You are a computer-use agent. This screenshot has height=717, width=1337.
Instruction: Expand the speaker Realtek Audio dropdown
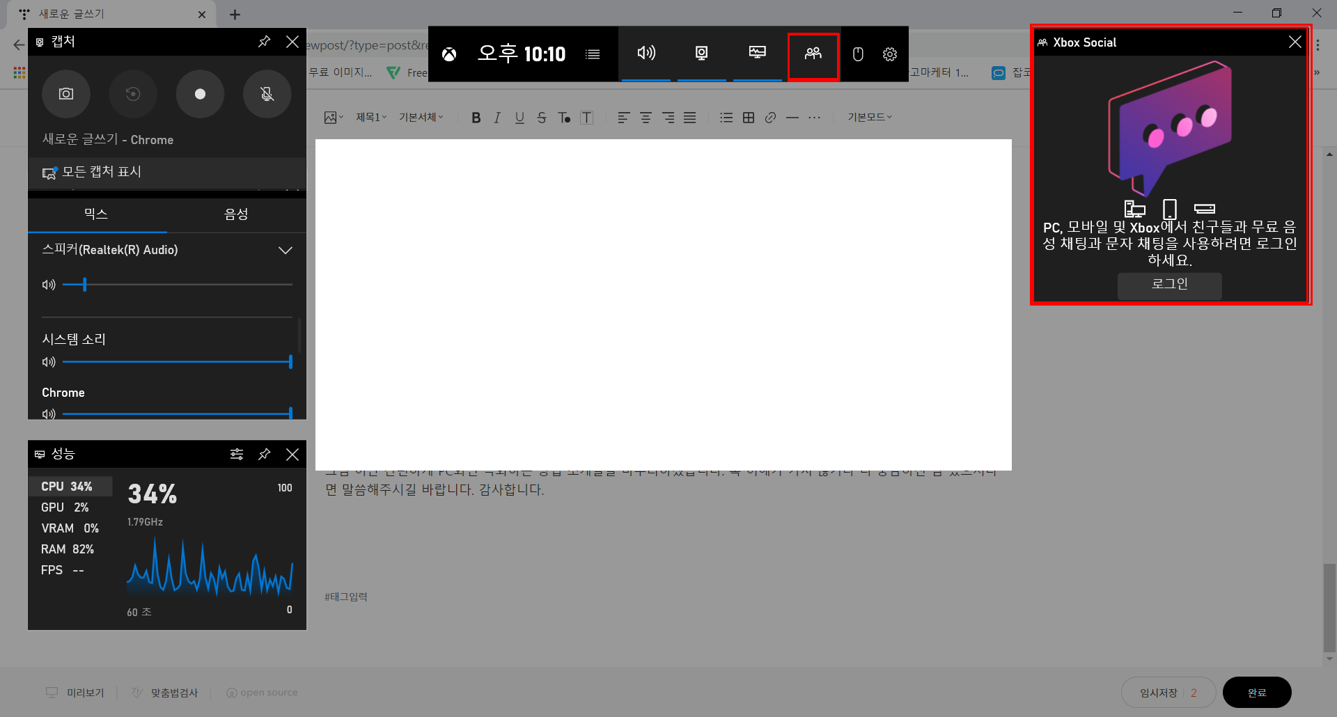(285, 250)
